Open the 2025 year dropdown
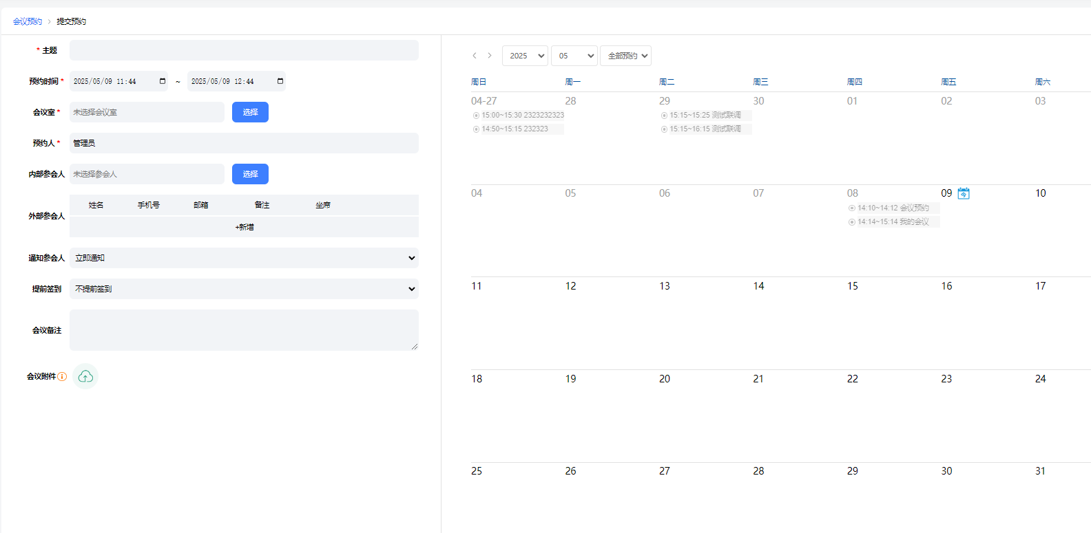 [x=525, y=56]
